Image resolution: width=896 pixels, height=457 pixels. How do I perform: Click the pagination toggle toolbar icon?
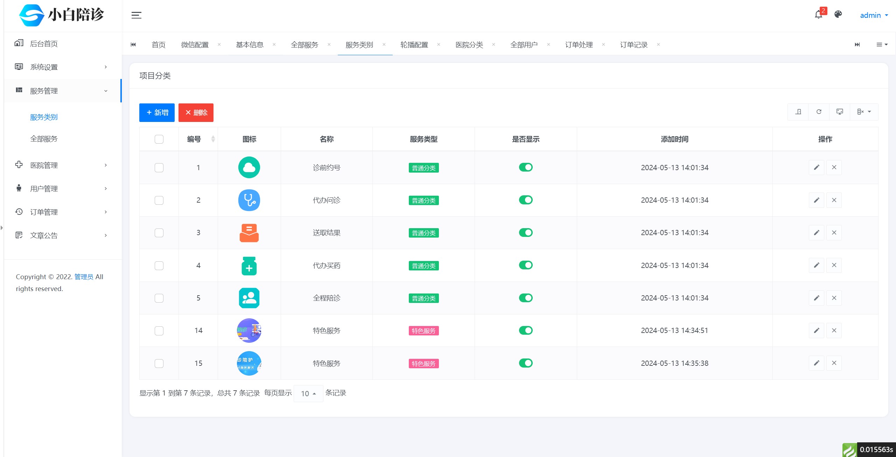[x=798, y=112]
